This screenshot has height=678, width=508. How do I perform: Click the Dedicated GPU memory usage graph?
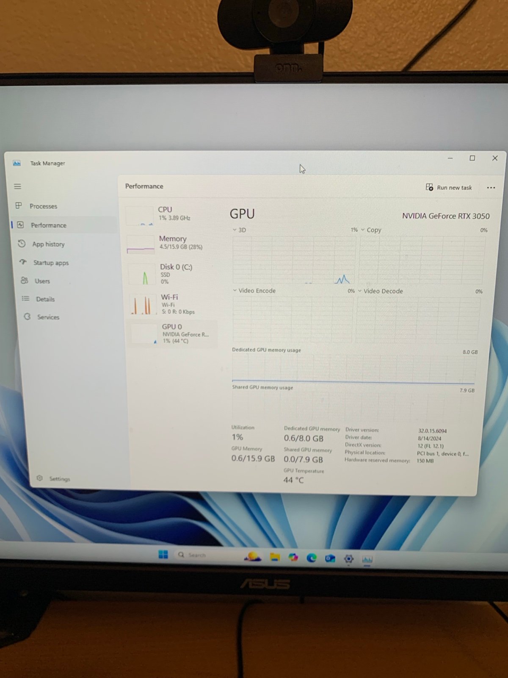coord(354,369)
